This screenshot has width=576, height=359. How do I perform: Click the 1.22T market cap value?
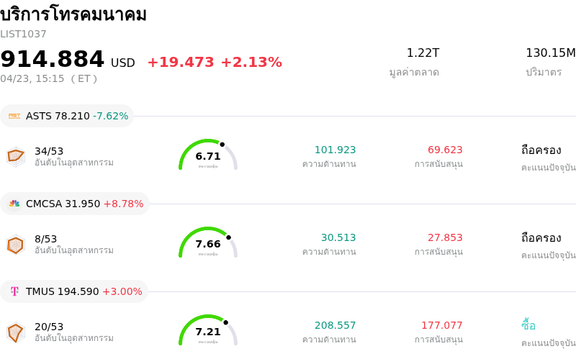pos(423,53)
